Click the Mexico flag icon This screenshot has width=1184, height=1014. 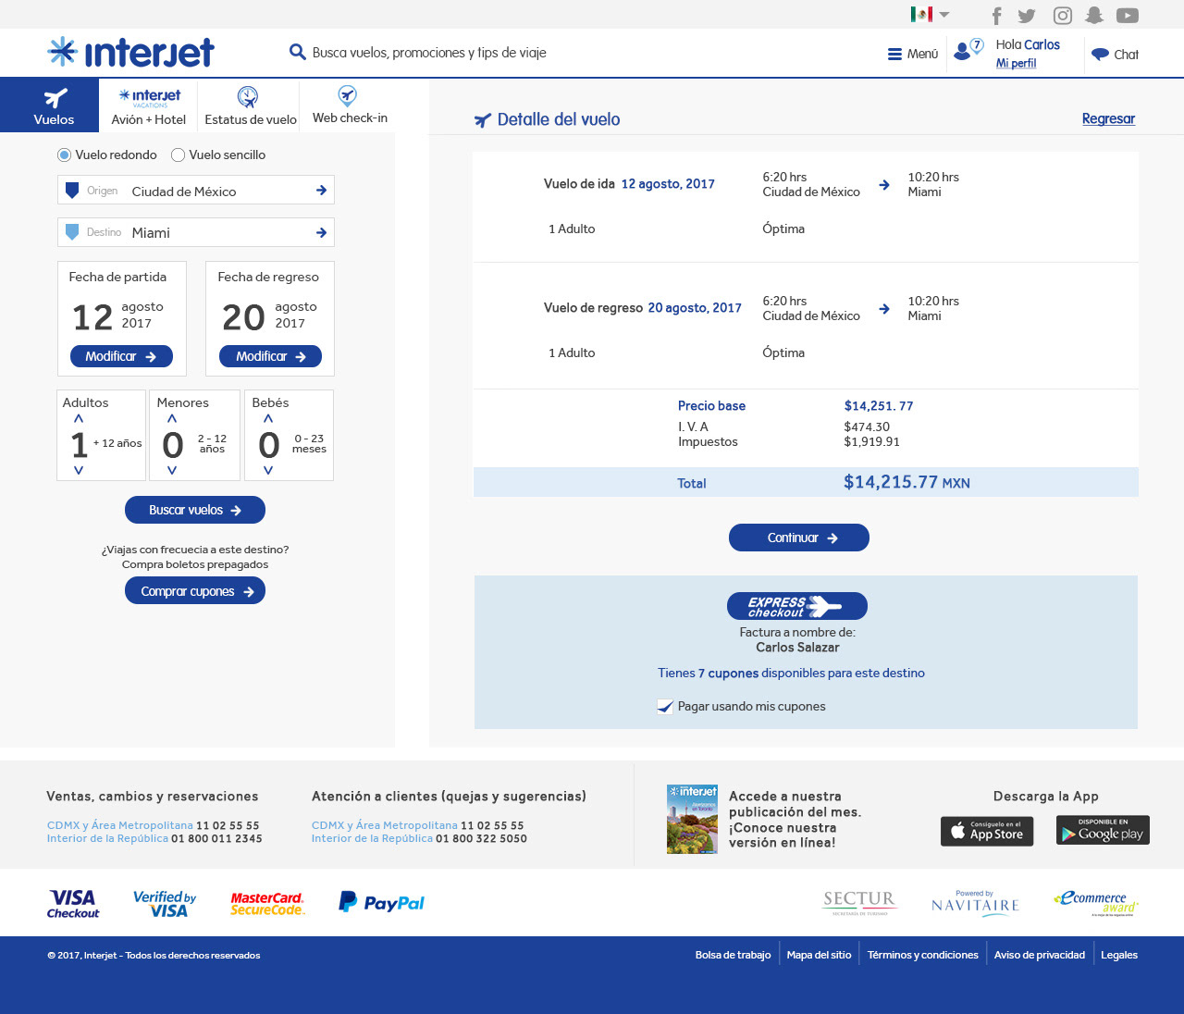click(921, 14)
